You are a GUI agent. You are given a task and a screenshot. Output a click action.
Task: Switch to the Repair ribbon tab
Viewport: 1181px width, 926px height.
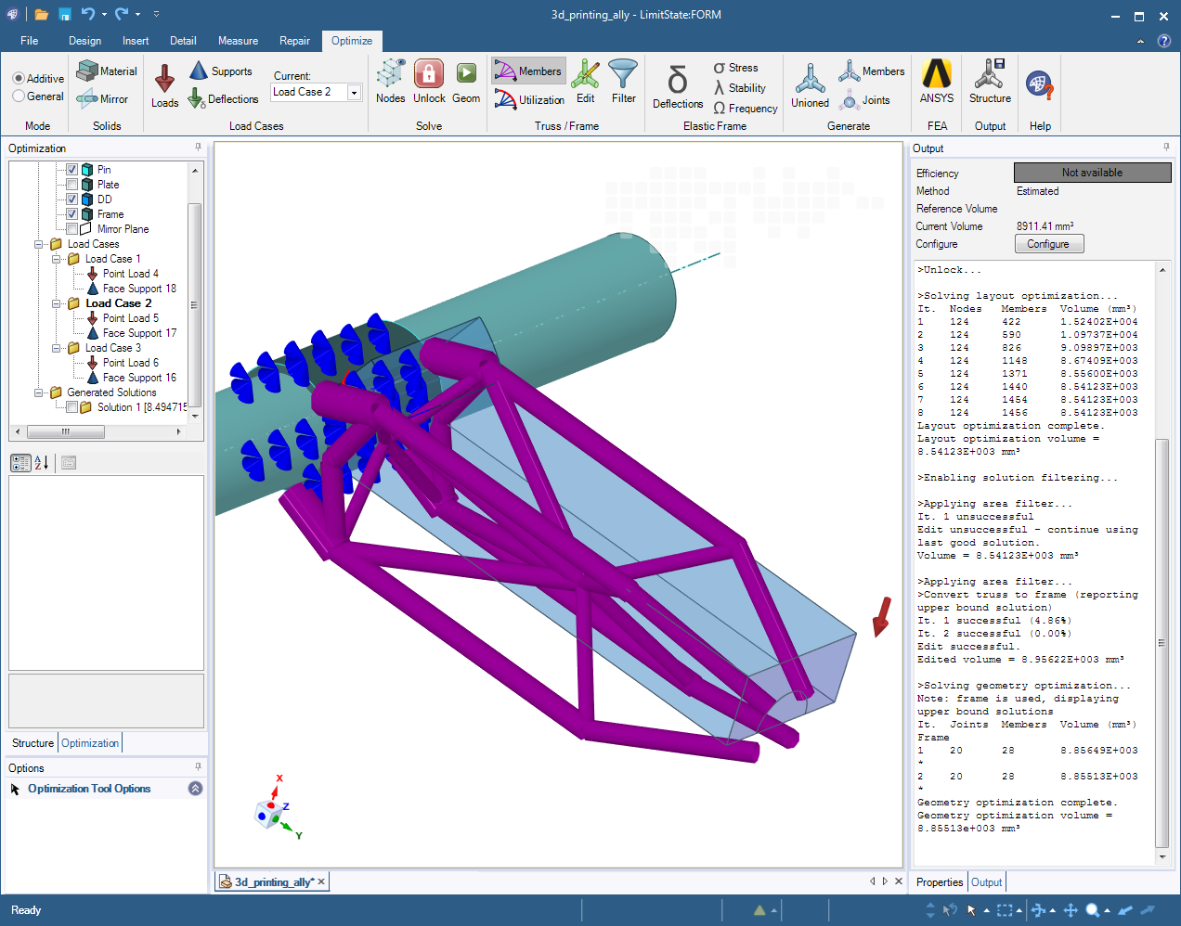point(294,41)
